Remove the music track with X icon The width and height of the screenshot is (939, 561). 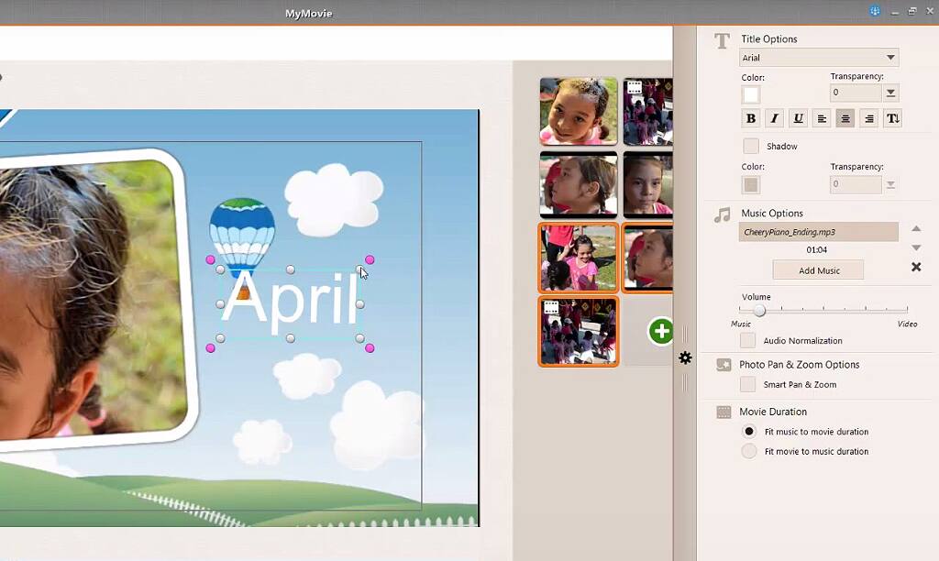point(916,267)
